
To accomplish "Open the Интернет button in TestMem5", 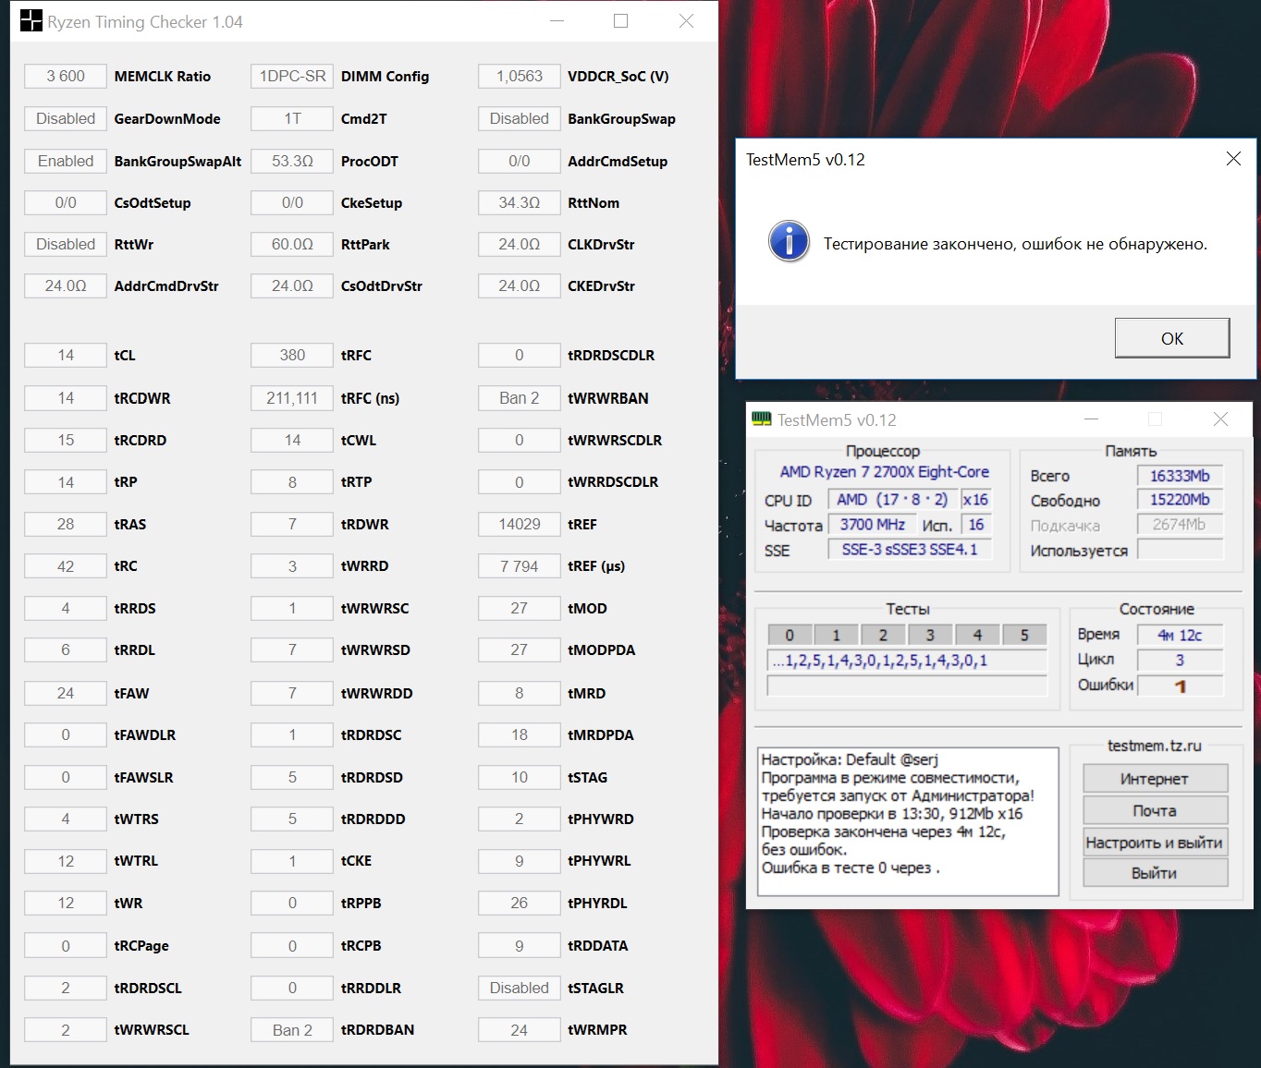I will pos(1155,779).
